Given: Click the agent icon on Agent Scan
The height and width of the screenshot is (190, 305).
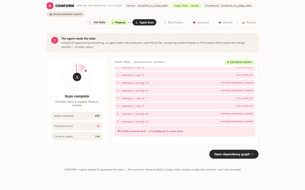Looking at the screenshot, I should [137, 23].
